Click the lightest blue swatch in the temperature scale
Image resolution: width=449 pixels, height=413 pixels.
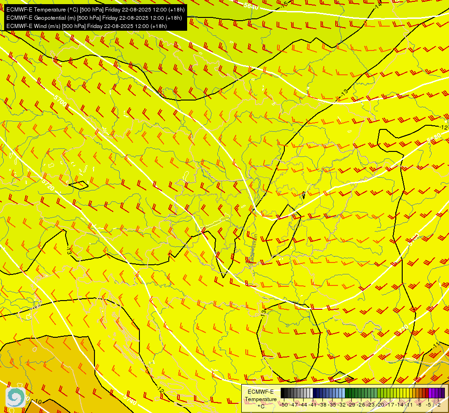(344, 393)
